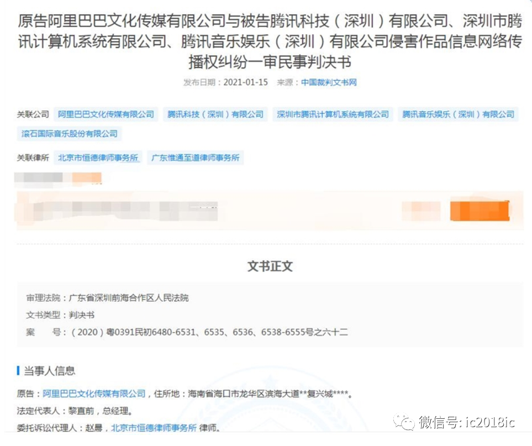532x446 pixels.
Task: Open law firm tag 广东惟通至道律师事务所
Action: (x=196, y=158)
